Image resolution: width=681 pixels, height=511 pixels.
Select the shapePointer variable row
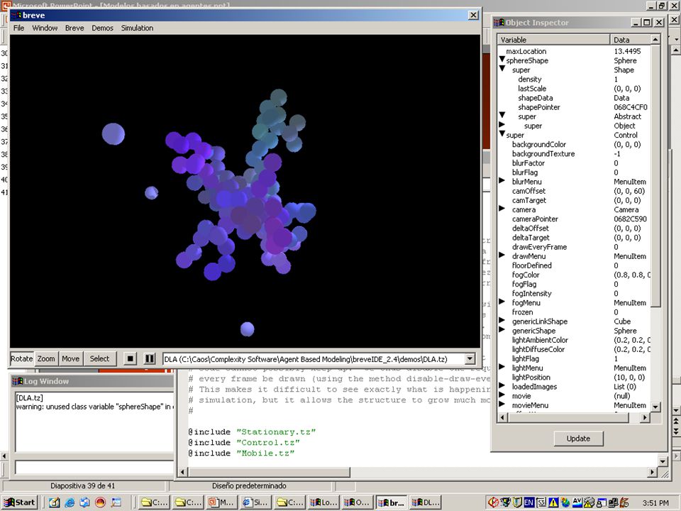tap(574, 107)
